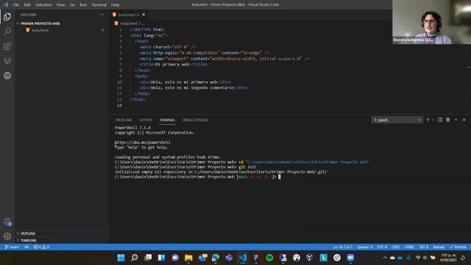471x265 pixels.
Task: Open the Search view in activity bar
Action: (7, 31)
